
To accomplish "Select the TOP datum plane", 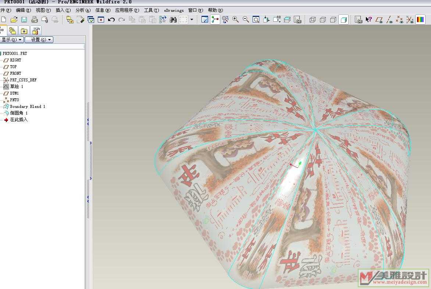I will point(13,67).
